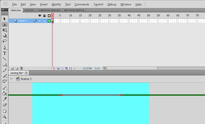Select the Selection arrow tool
The width and height of the screenshot is (205, 124).
(x=4, y=19)
